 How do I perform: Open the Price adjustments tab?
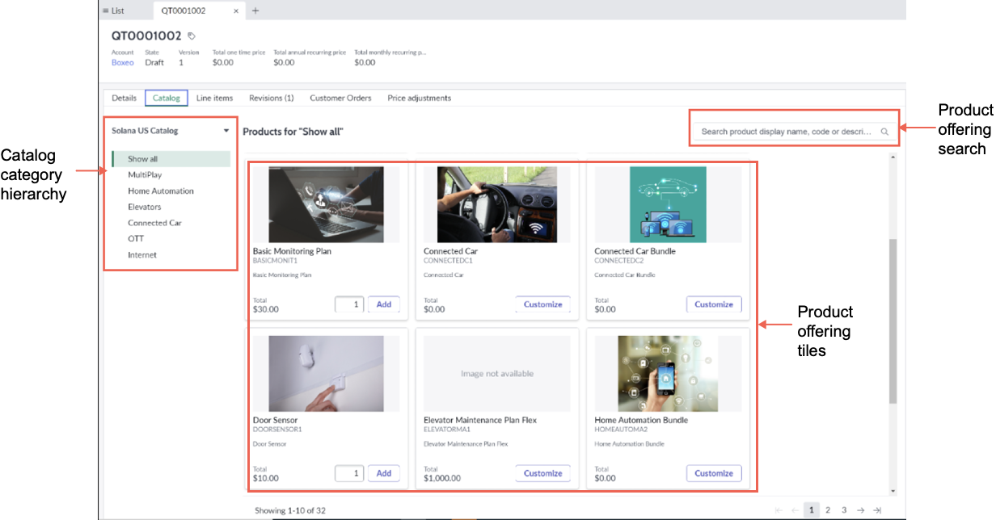point(419,98)
